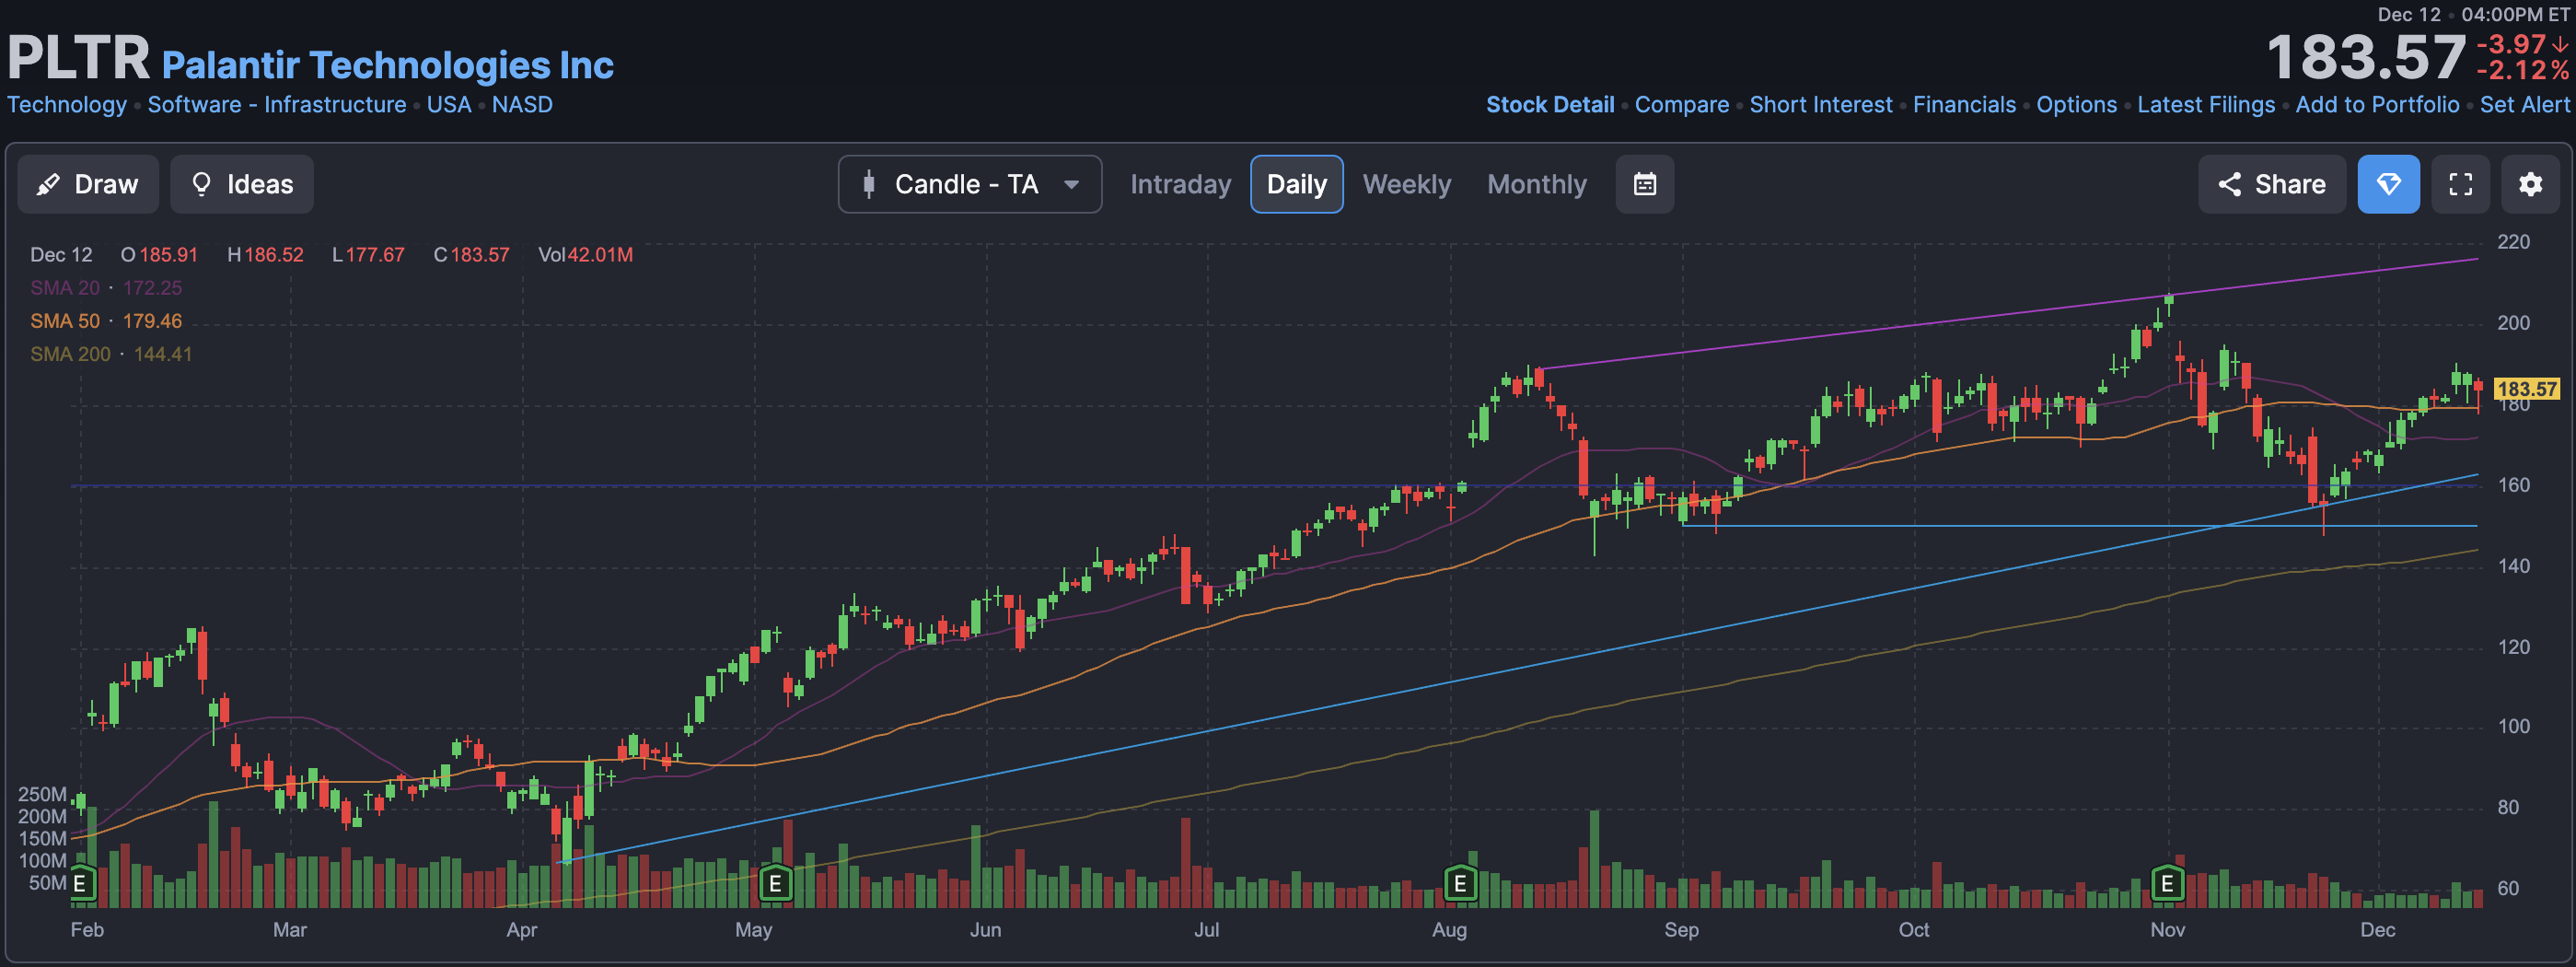
Task: Expand the Candle - TA chart type dropdown
Action: pos(970,184)
